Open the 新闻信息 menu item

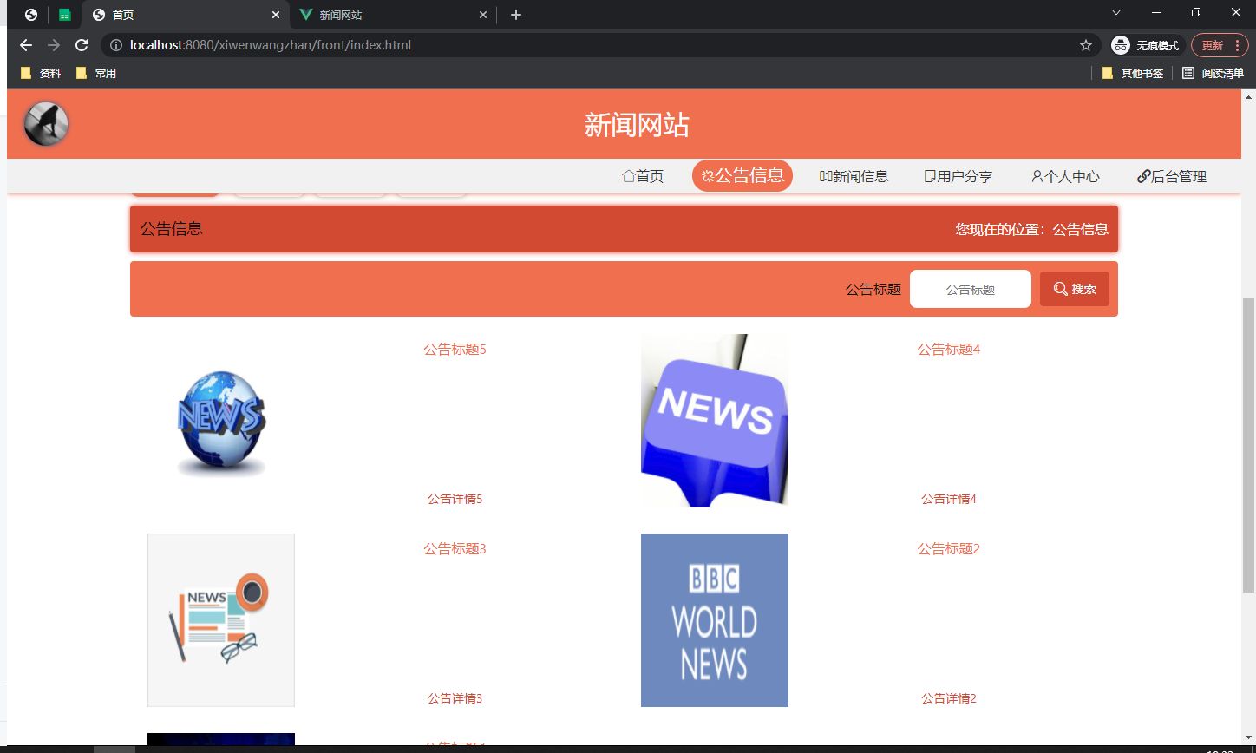point(854,176)
